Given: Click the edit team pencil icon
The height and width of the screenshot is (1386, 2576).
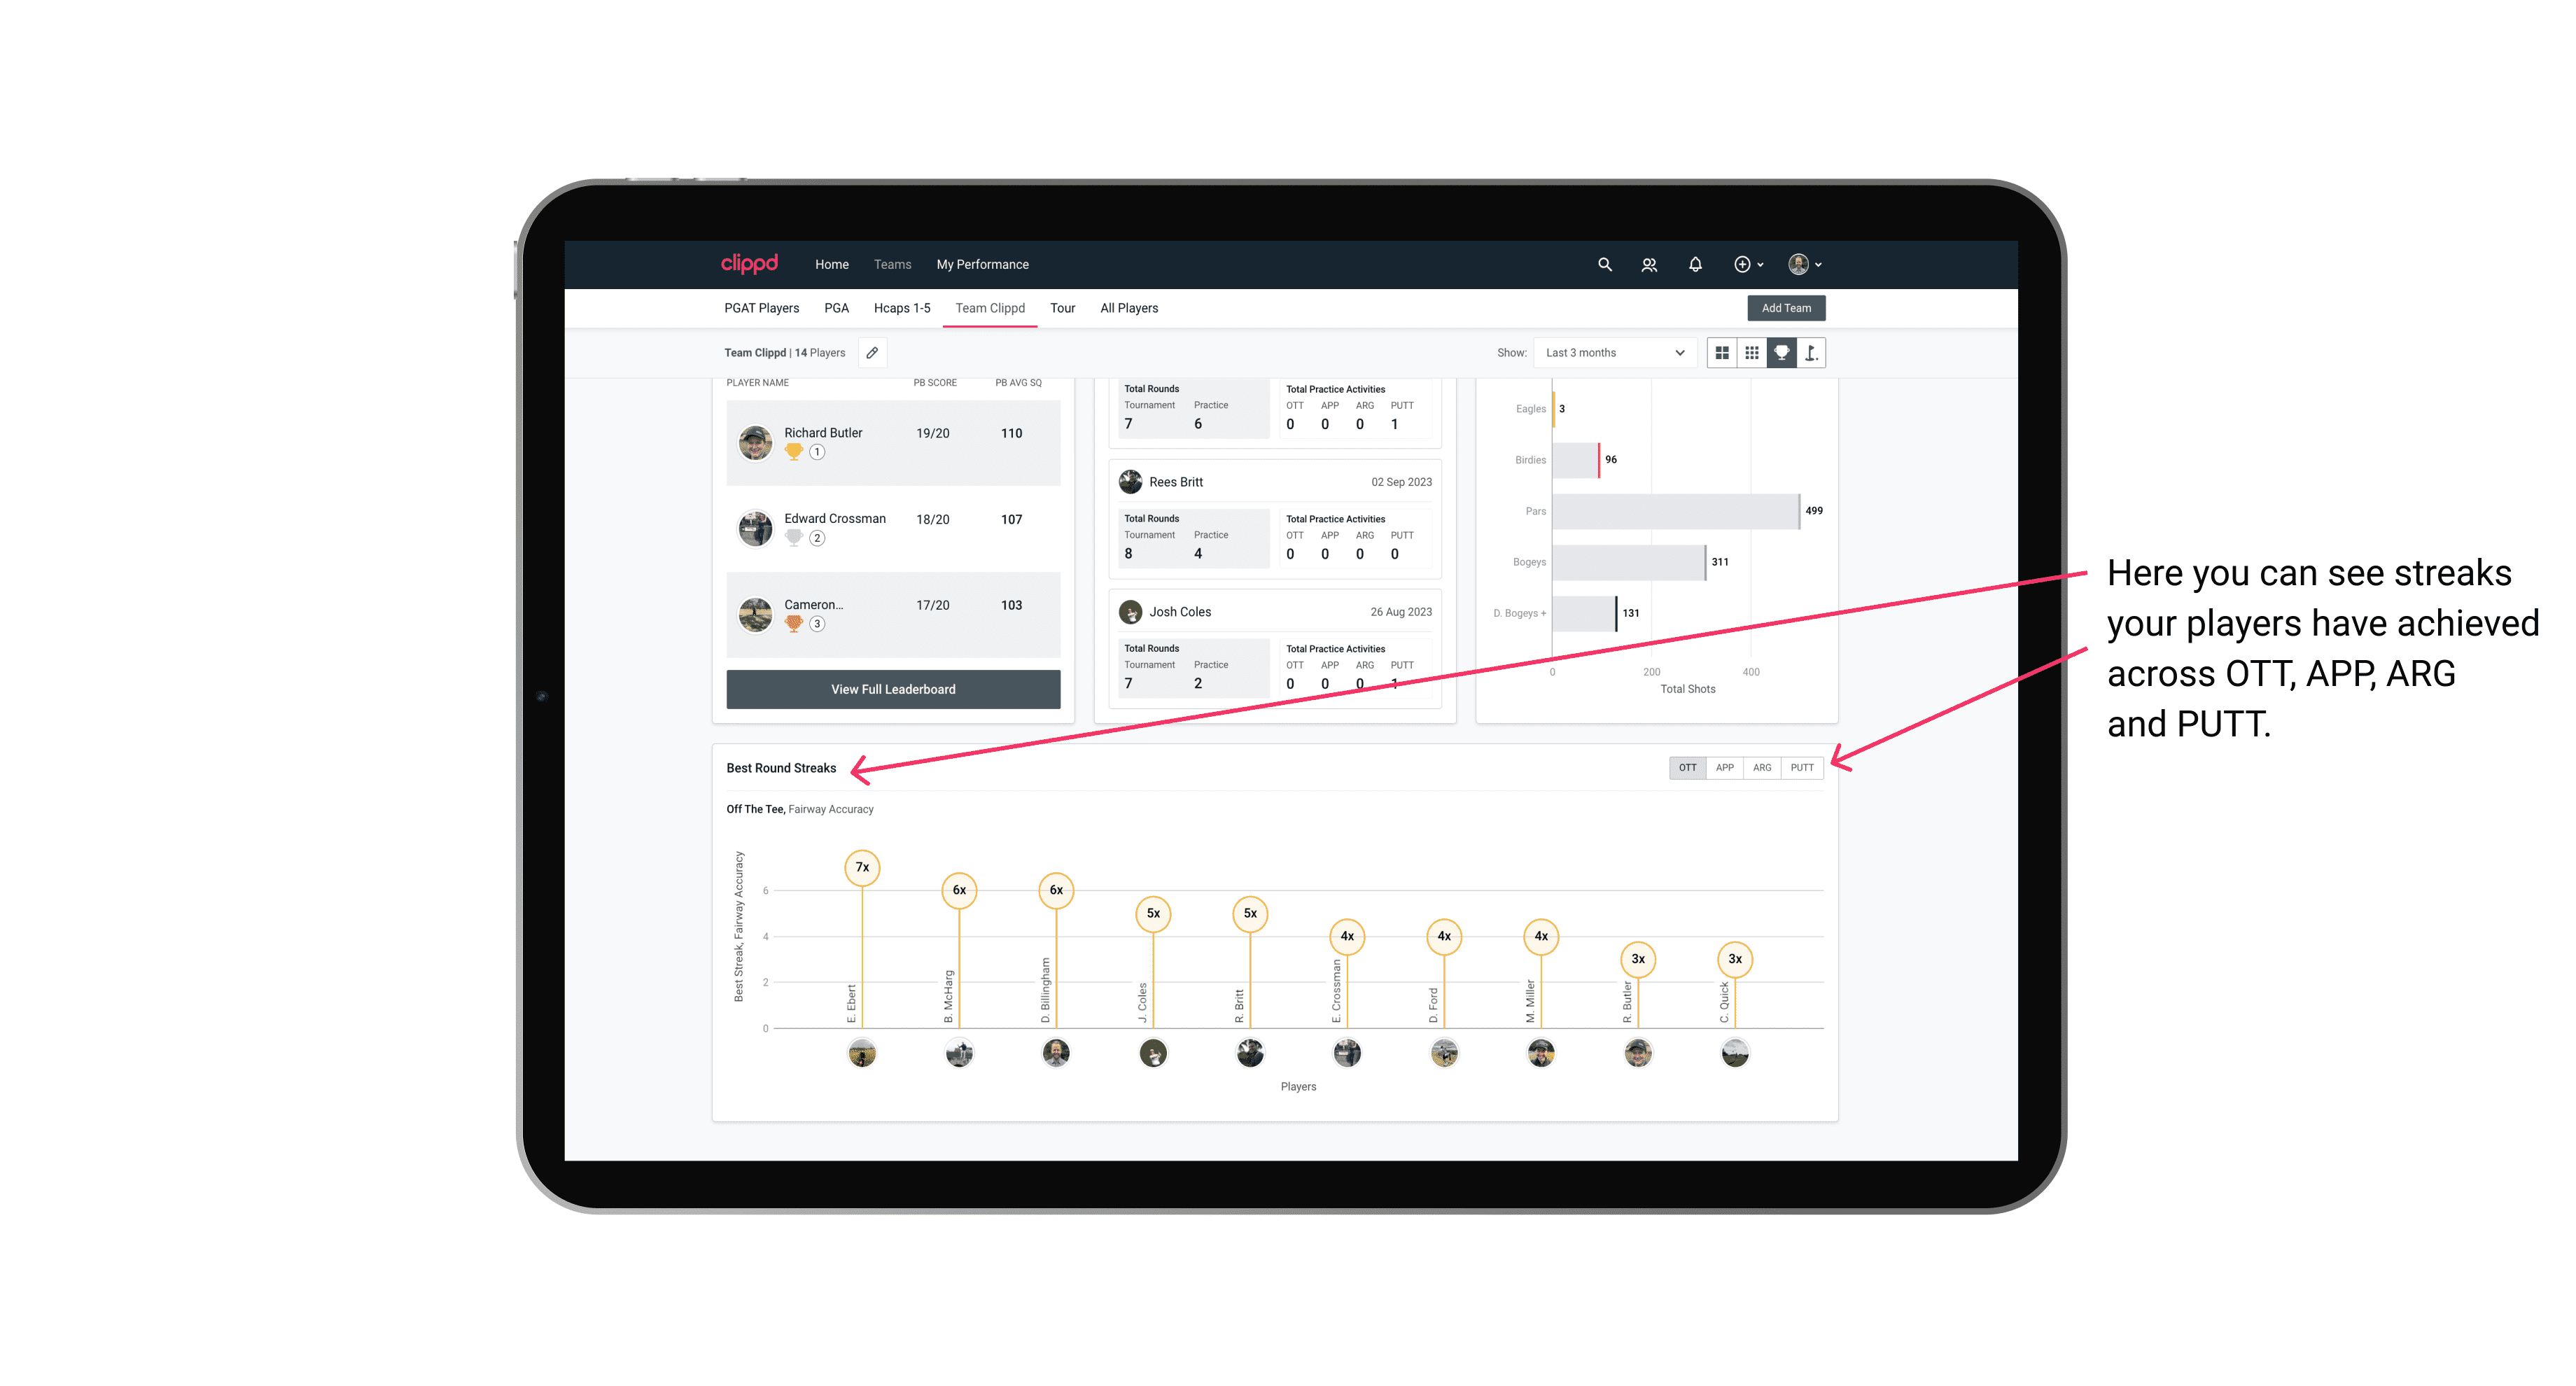Looking at the screenshot, I should (x=874, y=353).
